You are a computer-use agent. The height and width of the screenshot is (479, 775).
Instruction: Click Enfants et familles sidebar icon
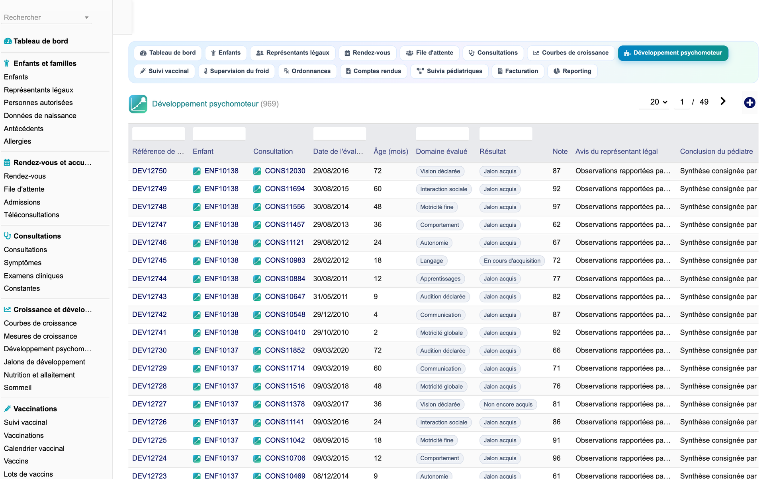point(7,63)
